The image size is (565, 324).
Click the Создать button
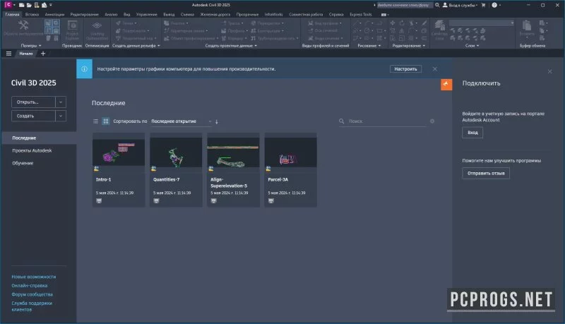click(x=33, y=116)
